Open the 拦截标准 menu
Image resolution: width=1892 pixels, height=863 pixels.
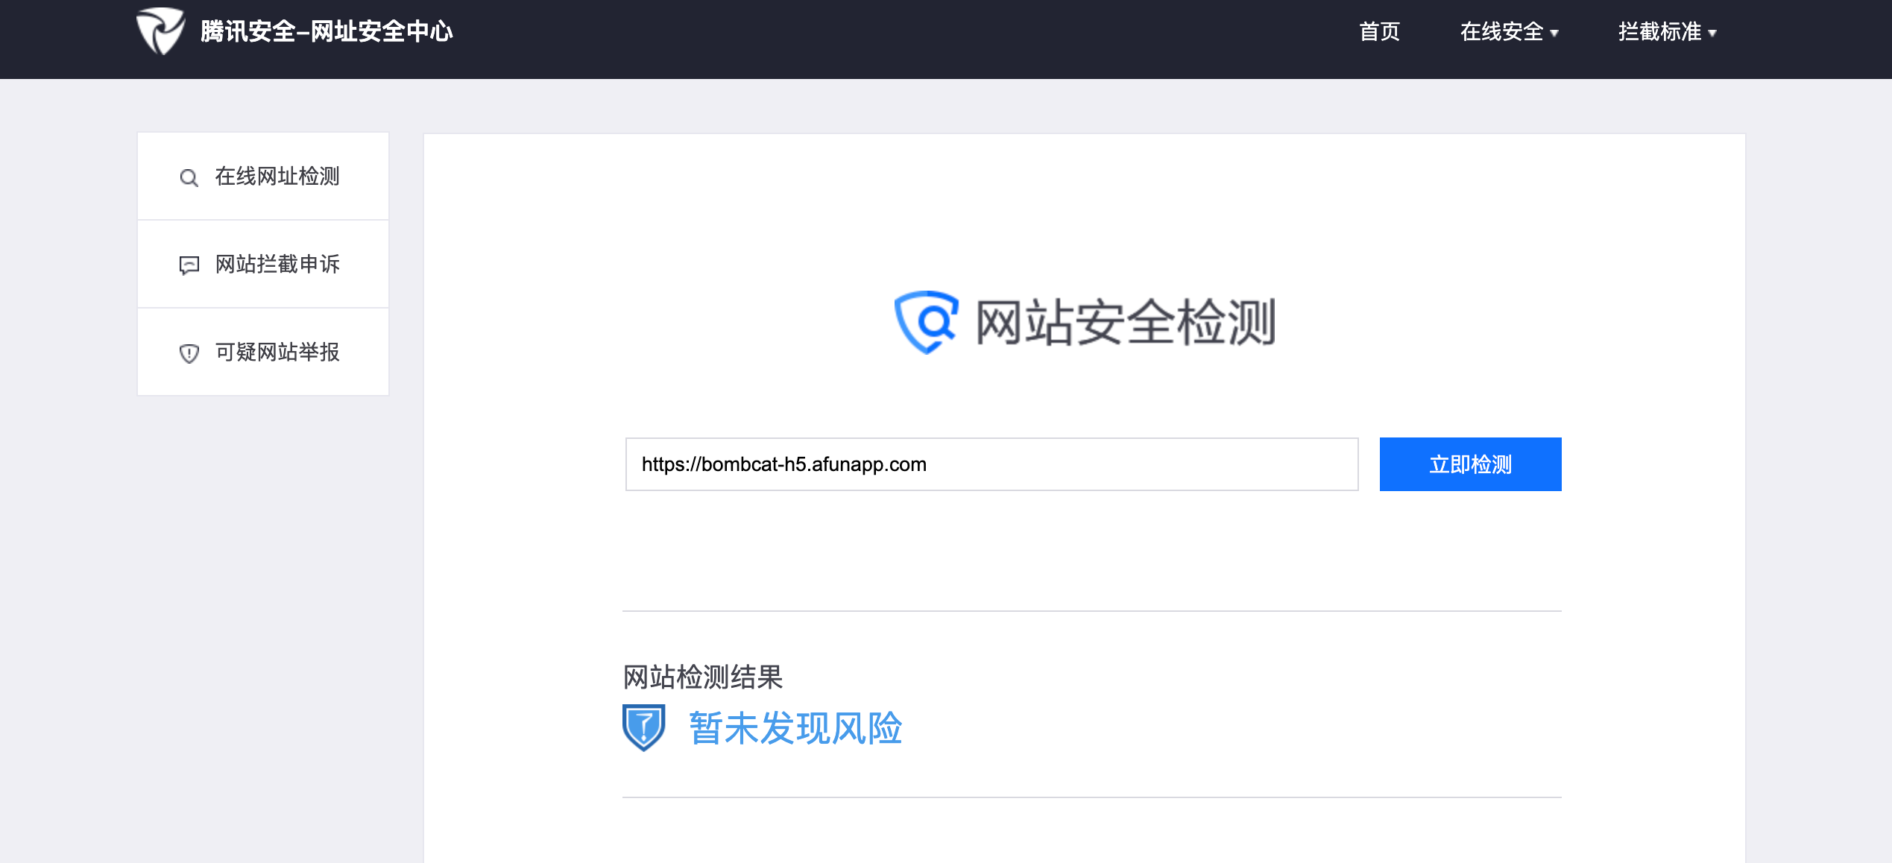point(1659,31)
